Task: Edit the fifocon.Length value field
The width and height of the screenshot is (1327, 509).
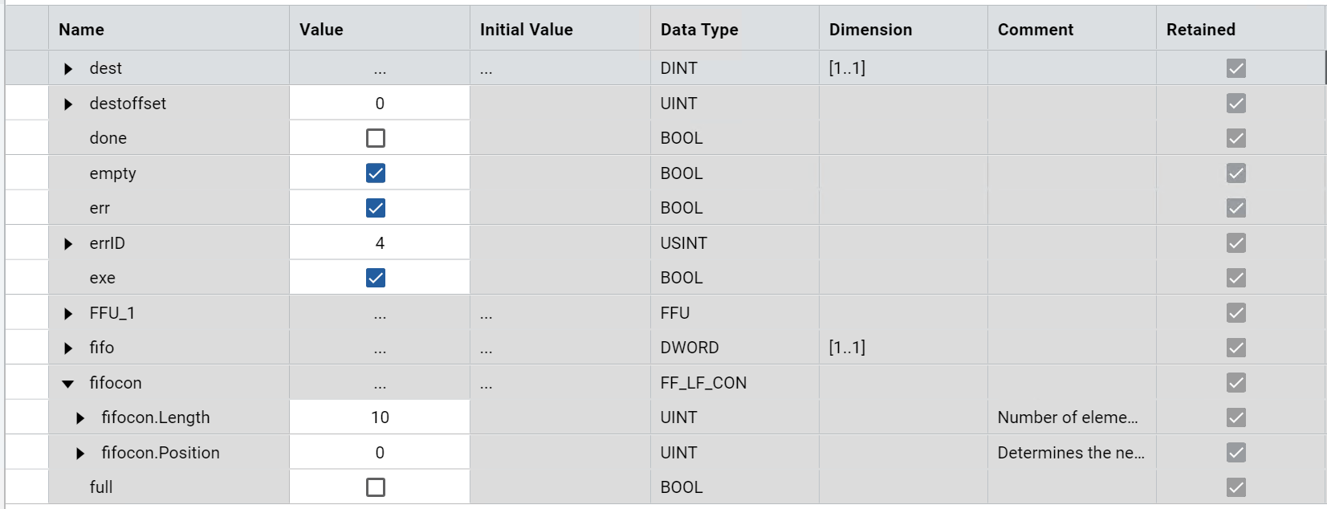Action: [380, 417]
